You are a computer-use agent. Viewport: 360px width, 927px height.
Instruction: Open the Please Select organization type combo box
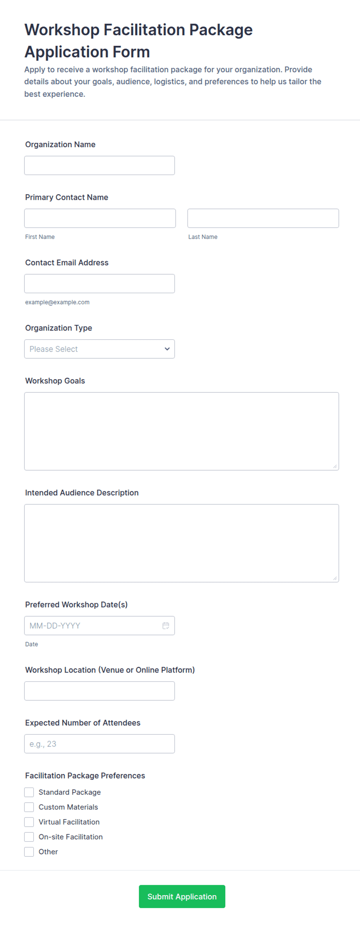99,349
